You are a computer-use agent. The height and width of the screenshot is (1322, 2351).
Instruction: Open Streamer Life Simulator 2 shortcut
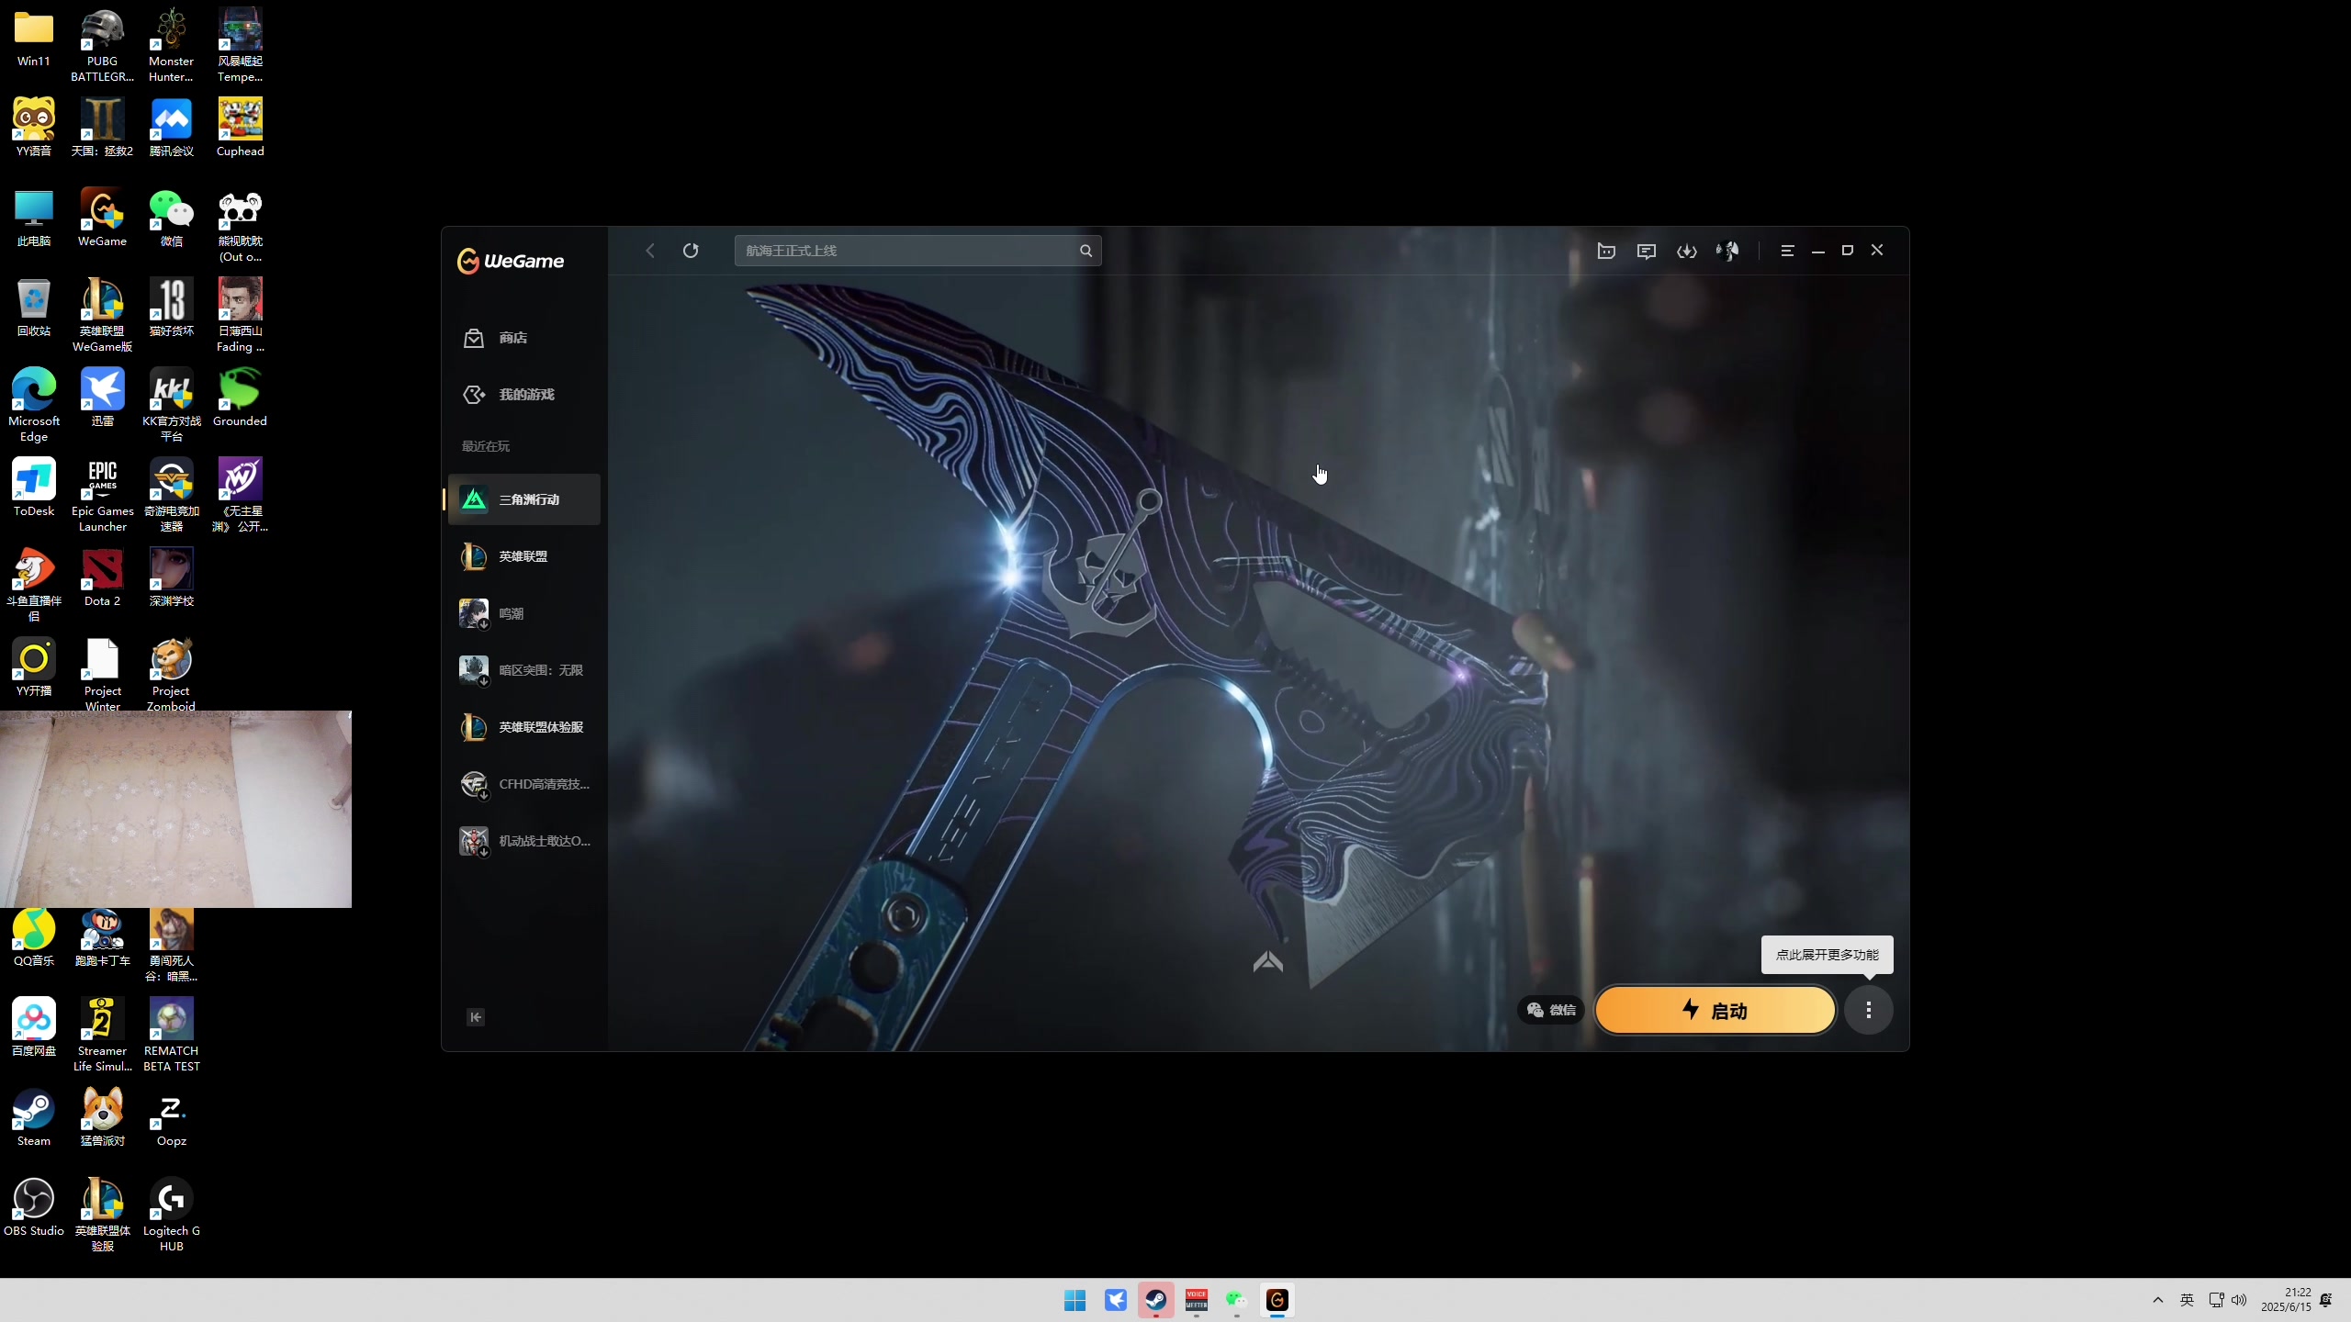point(102,1034)
